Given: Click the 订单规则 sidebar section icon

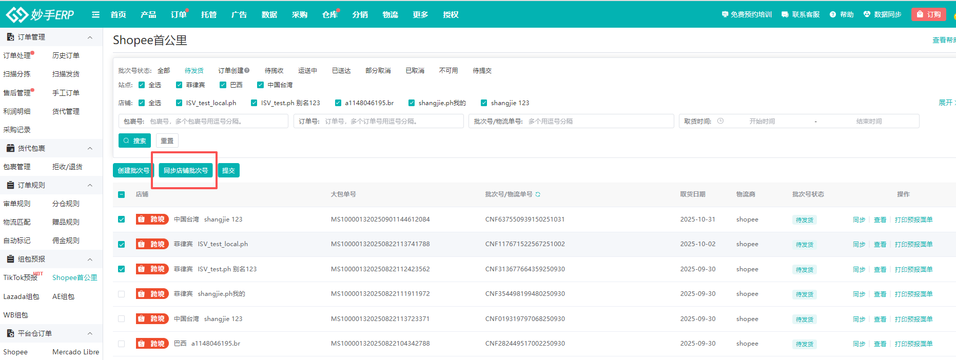Looking at the screenshot, I should click(x=10, y=185).
